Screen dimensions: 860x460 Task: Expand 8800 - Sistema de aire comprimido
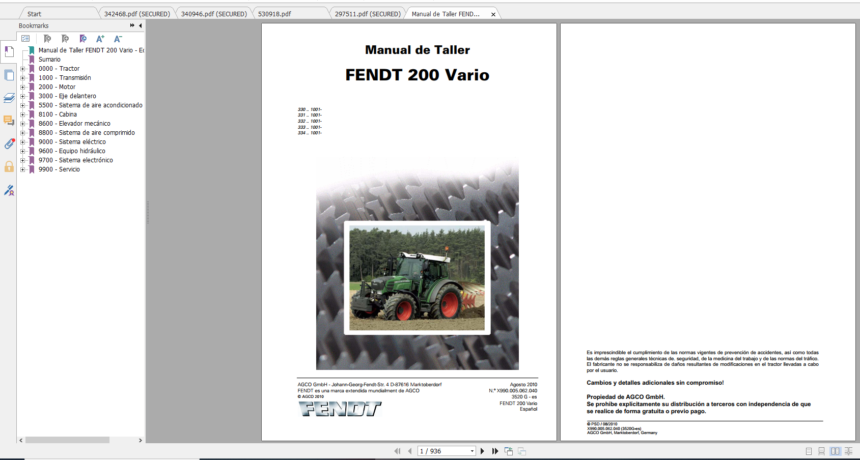(x=22, y=133)
